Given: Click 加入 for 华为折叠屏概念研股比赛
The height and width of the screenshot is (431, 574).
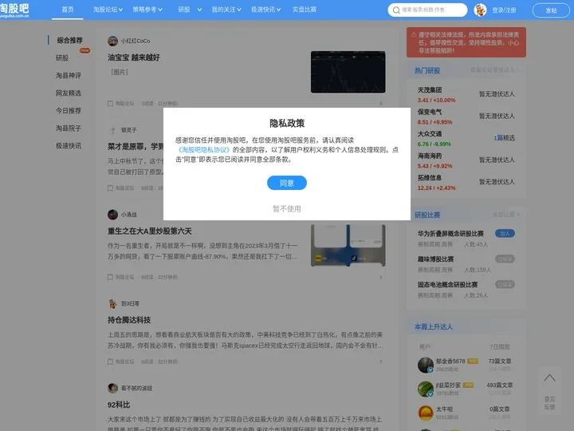Looking at the screenshot, I should [x=505, y=233].
